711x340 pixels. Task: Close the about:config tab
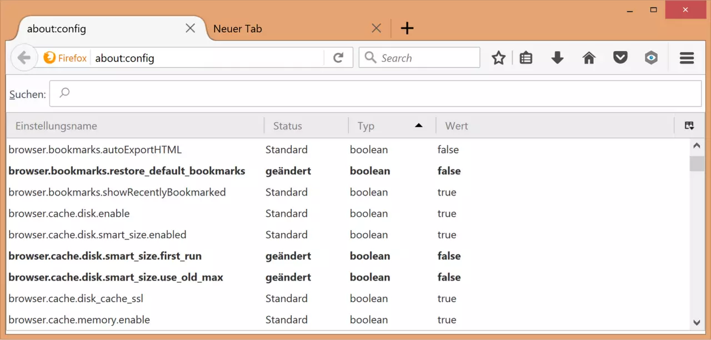click(190, 28)
